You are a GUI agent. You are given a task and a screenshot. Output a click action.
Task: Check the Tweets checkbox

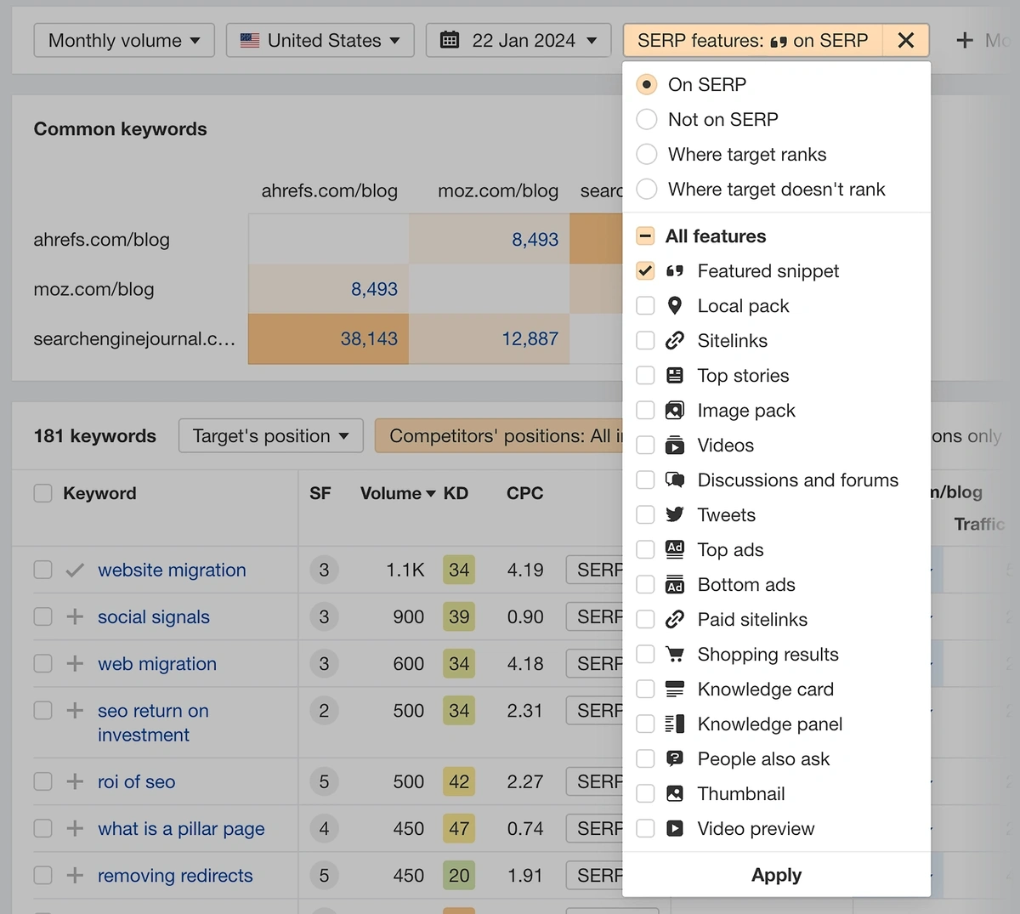click(646, 515)
